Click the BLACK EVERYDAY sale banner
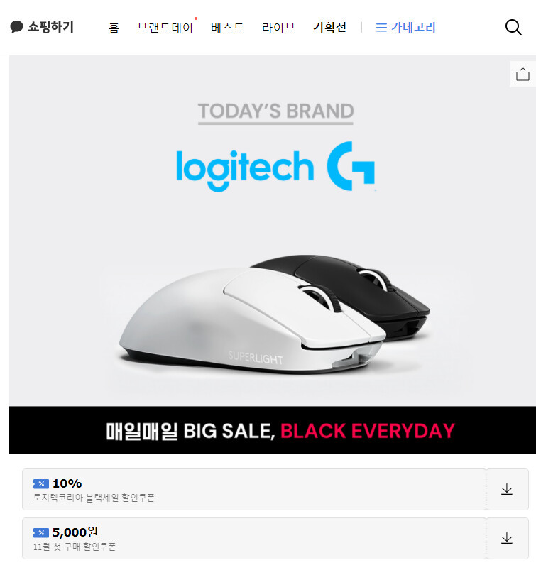This screenshot has height=565, width=536. 273,430
